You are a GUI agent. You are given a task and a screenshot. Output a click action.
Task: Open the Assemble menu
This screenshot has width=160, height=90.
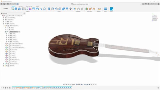pyautogui.click(x=78, y=11)
